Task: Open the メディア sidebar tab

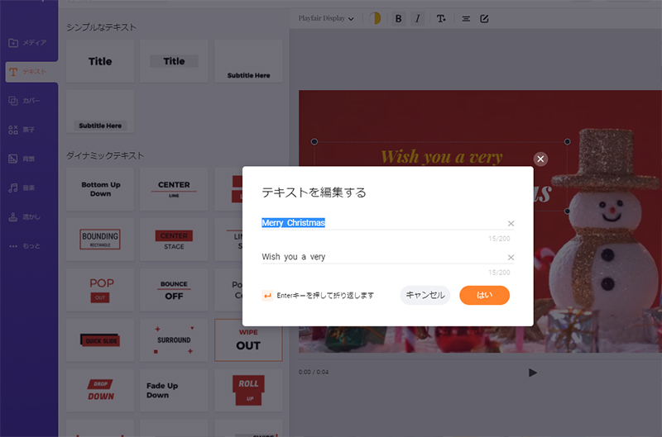Action: (x=29, y=42)
